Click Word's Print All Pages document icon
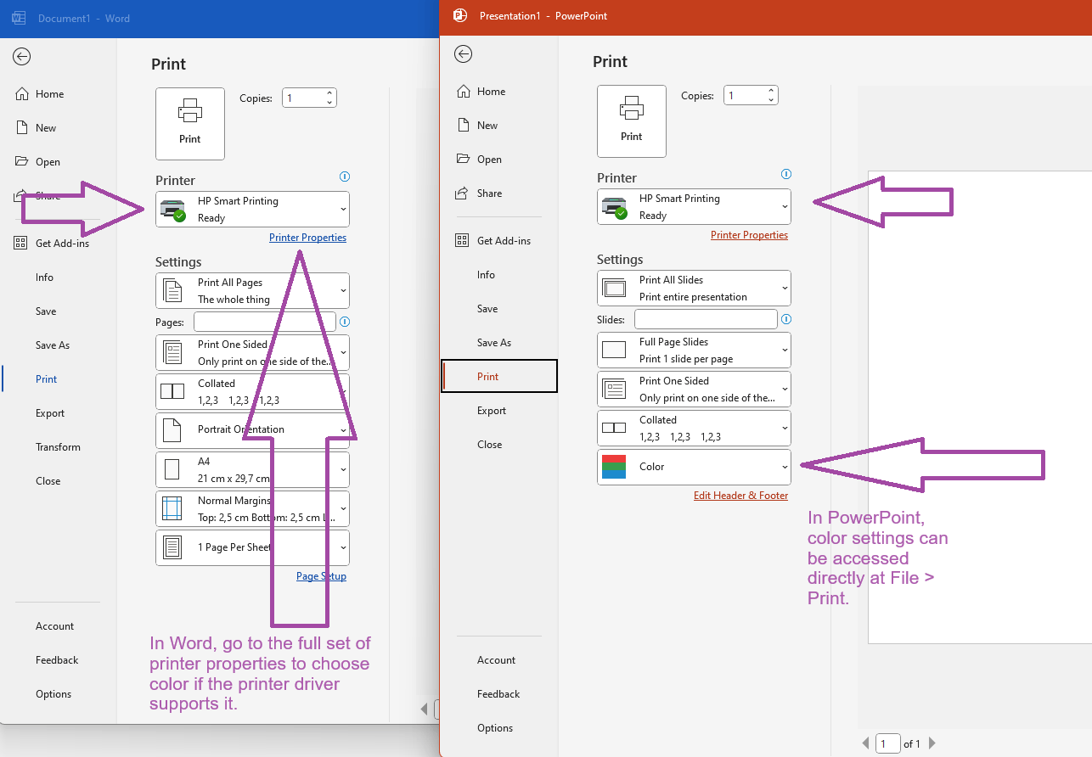Image resolution: width=1092 pixels, height=757 pixels. 172,290
